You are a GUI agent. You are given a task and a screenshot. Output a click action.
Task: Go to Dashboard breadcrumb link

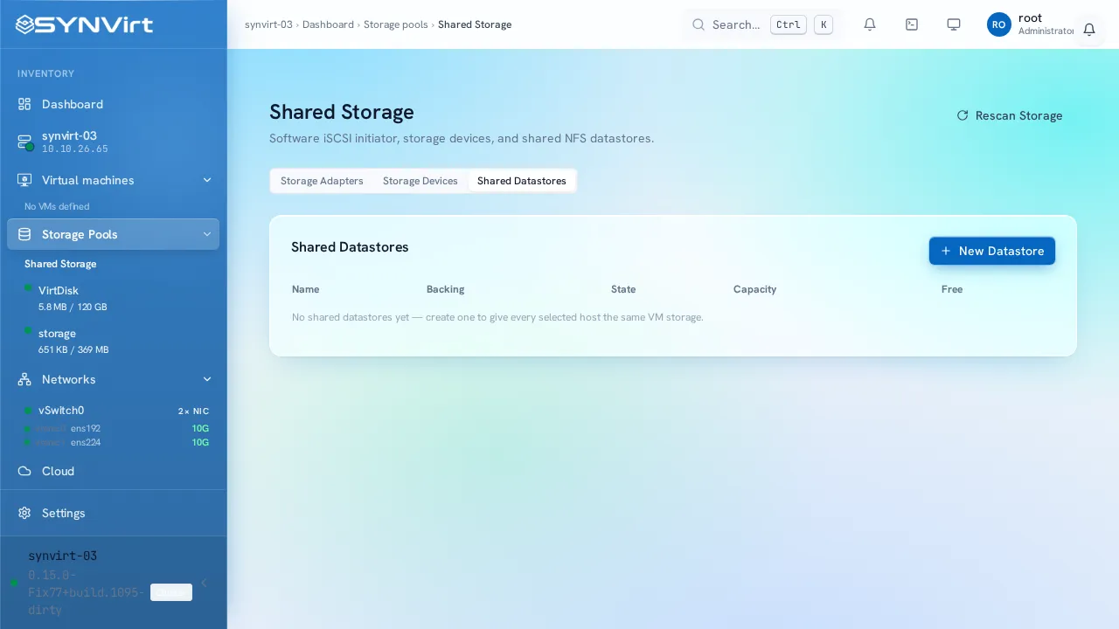[328, 24]
